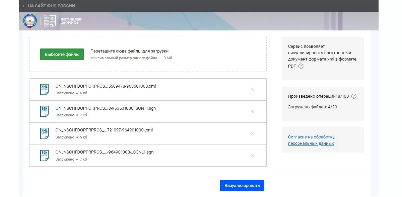Viewport: 402px width, 197px height.
Task: Select file name ON_NSCHFDOPPOKPROS...8-963501000_SGN_1.sgn
Action: point(106,108)
